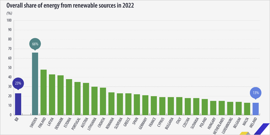270x135 pixels.
Task: Select the Malta bar
Action: coord(247,109)
